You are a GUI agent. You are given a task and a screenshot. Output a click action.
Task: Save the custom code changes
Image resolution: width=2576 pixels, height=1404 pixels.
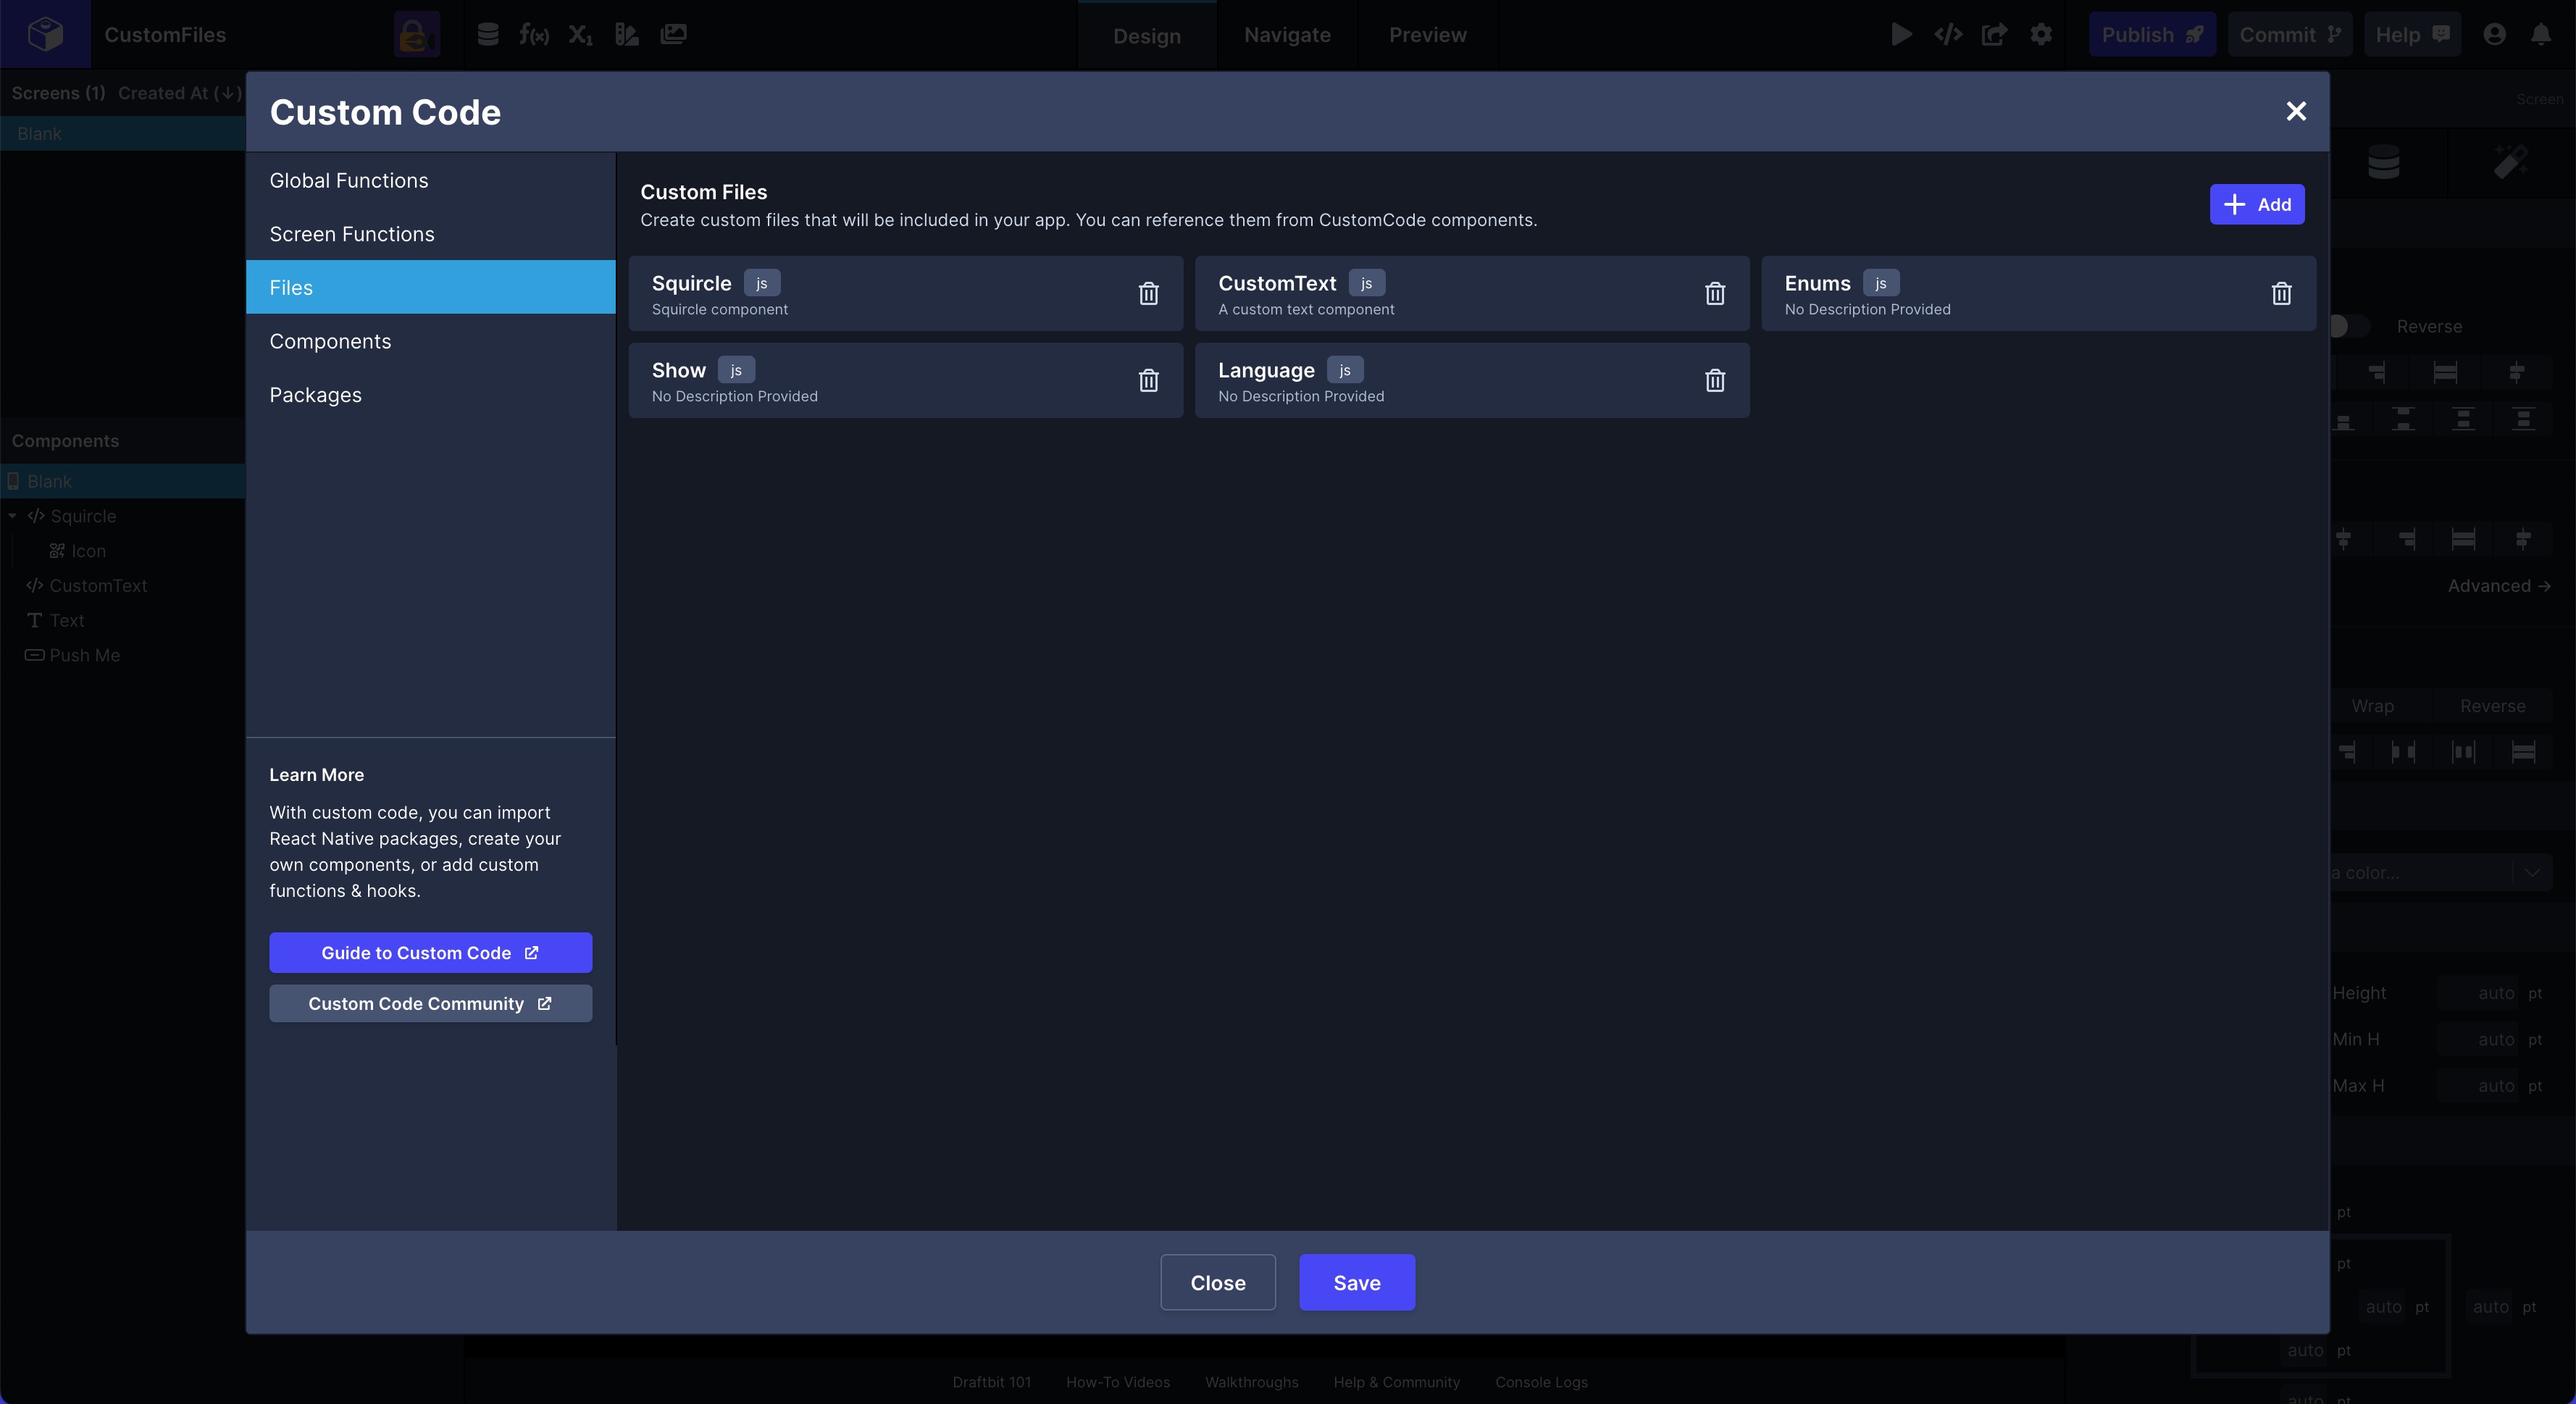click(1357, 1282)
